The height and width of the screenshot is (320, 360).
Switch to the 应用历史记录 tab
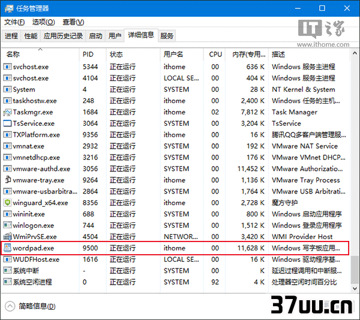[63, 36]
